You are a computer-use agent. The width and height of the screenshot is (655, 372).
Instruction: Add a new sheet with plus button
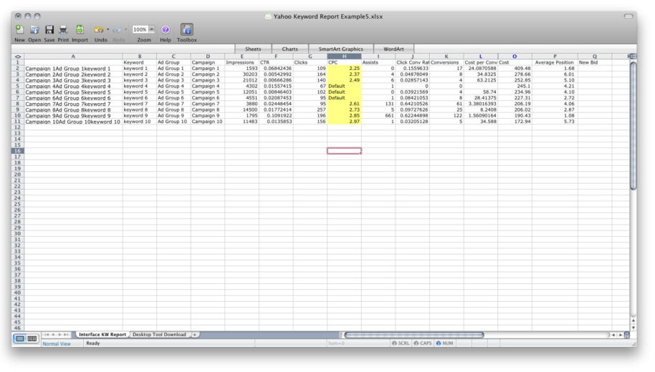point(195,335)
